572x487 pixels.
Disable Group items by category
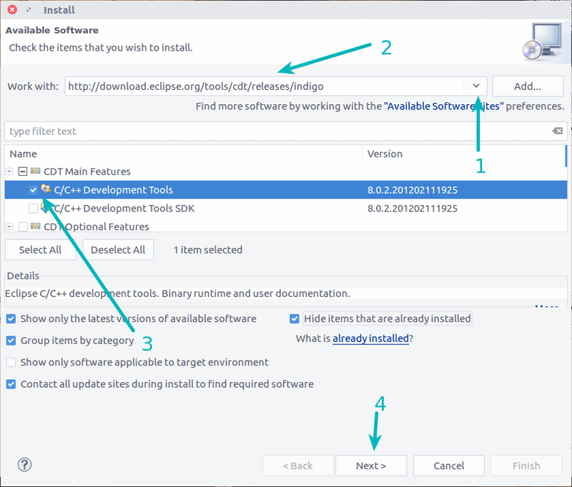[11, 341]
